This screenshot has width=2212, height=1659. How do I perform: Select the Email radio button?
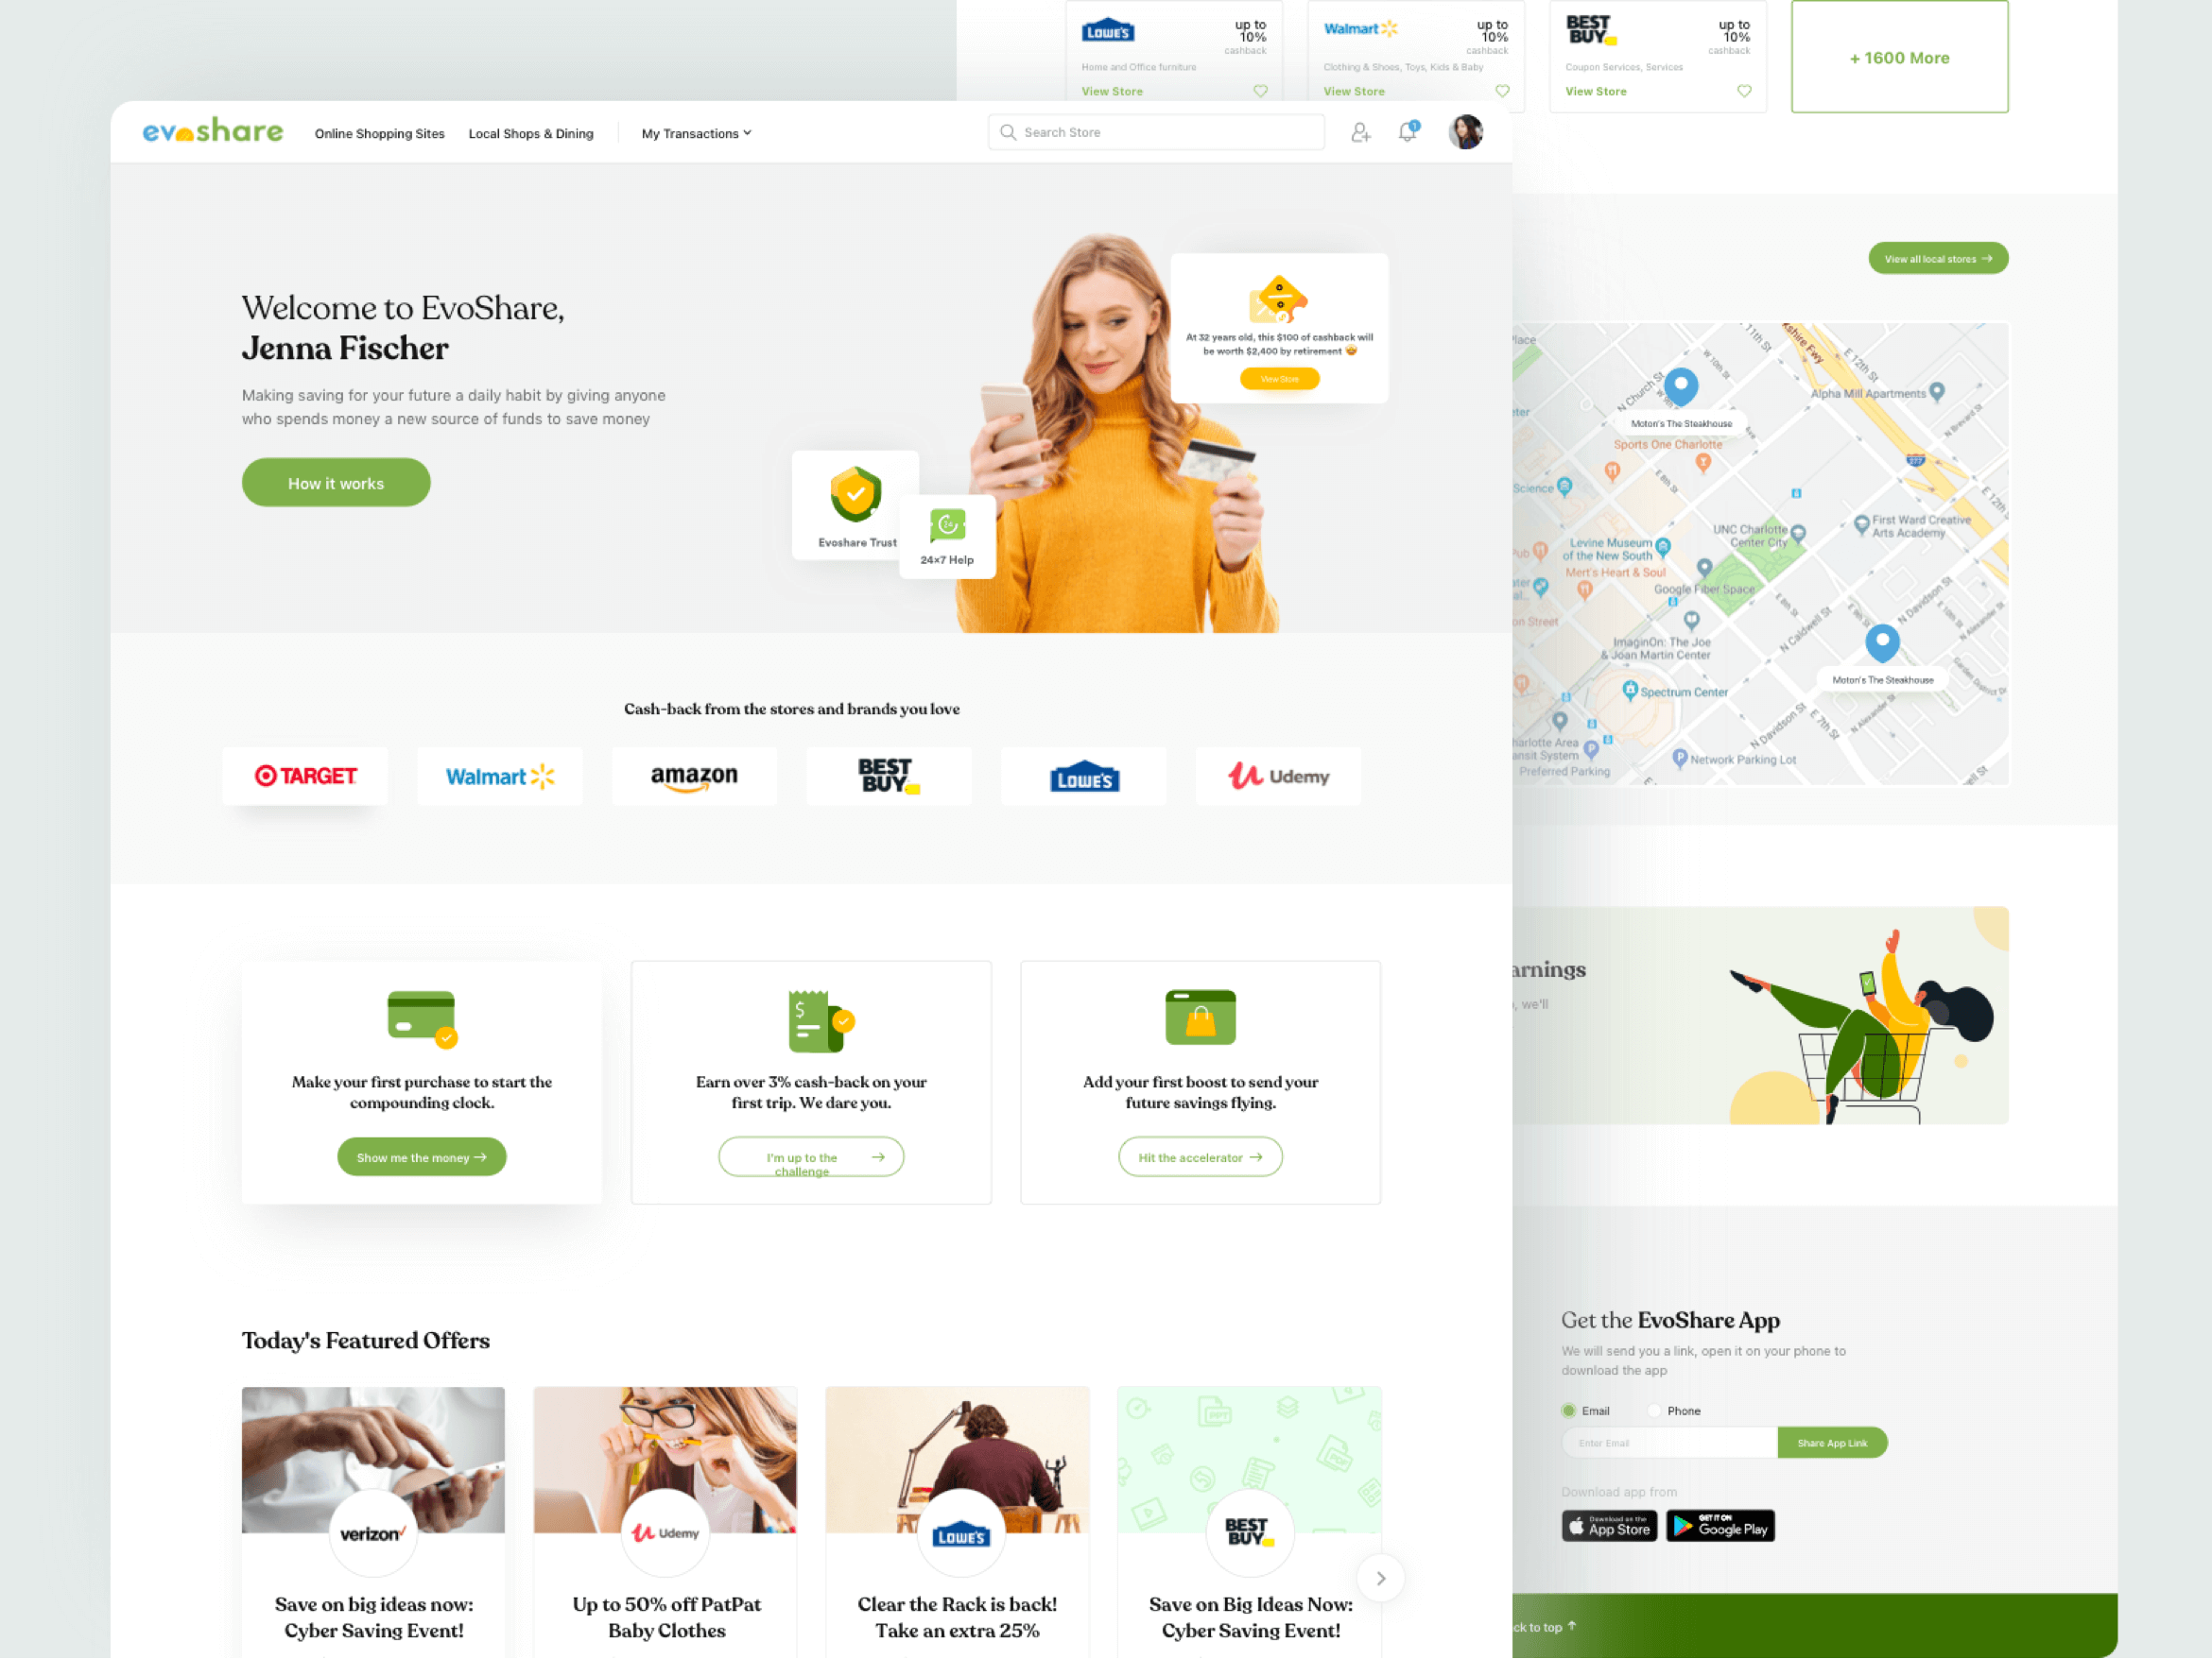1568,1411
